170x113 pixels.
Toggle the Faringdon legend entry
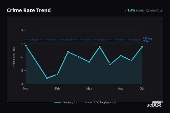pos(66,102)
